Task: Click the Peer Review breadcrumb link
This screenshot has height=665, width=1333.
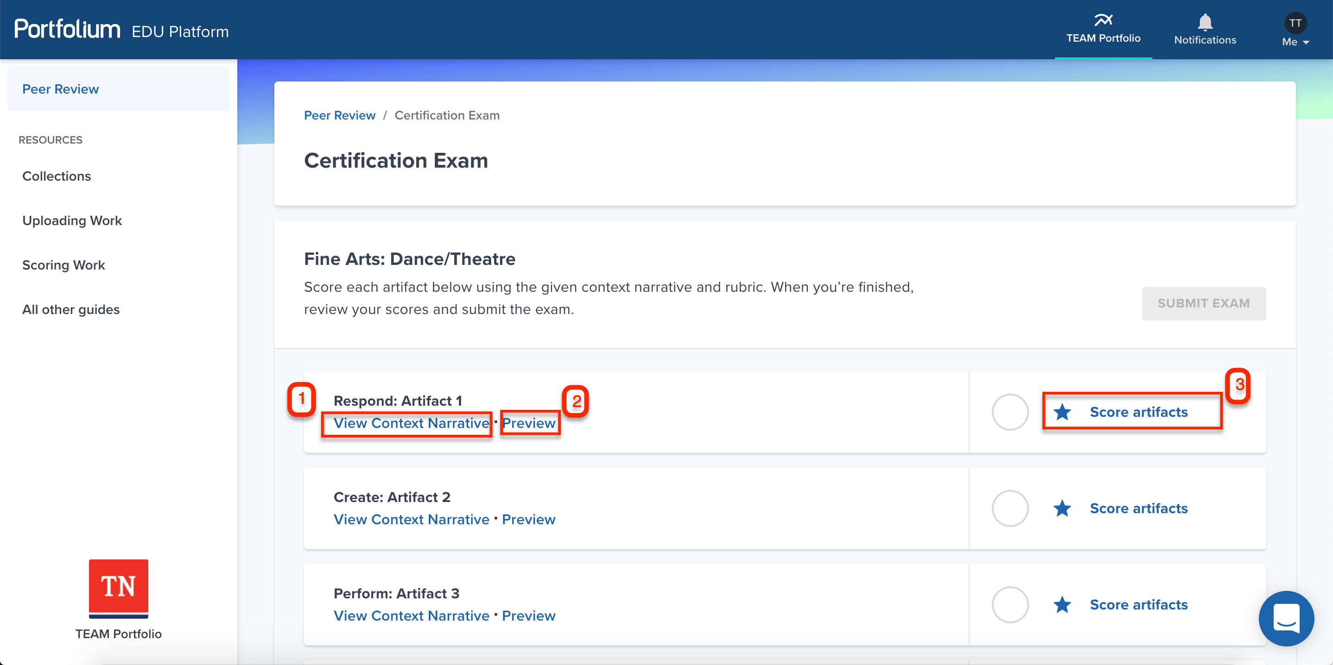Action: [x=339, y=115]
